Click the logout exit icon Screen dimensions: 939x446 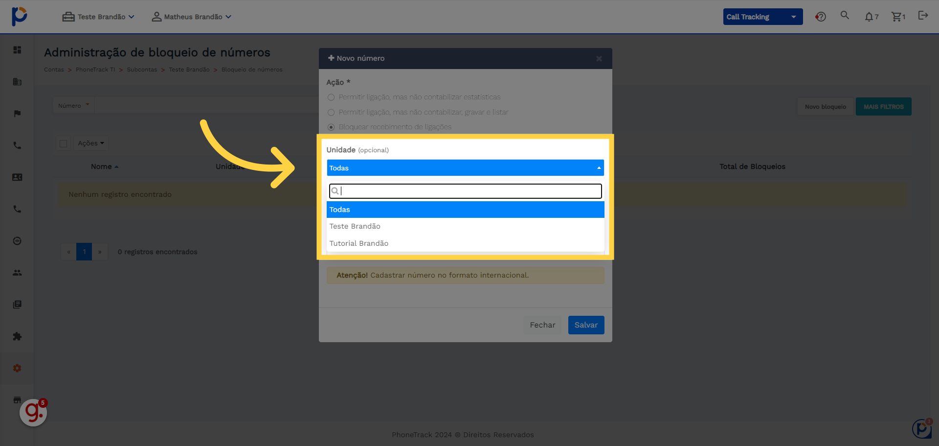[923, 16]
